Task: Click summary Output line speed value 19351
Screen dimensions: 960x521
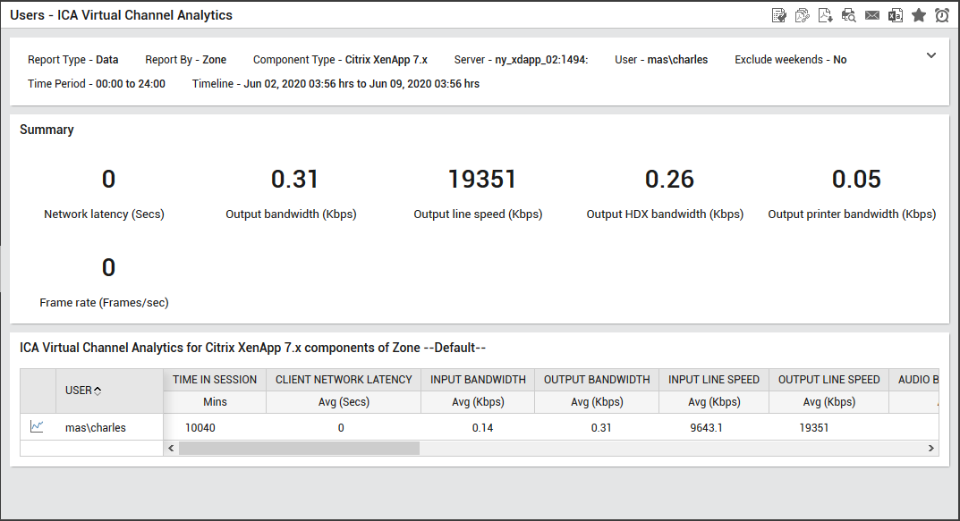Action: [x=482, y=179]
